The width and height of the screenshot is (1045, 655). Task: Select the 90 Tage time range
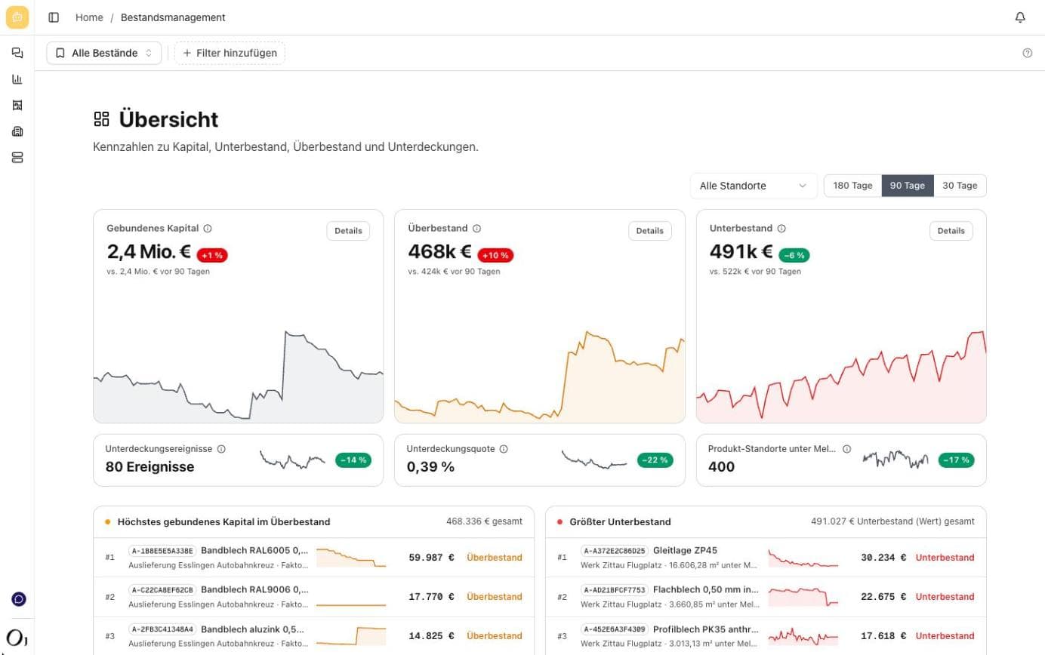pyautogui.click(x=908, y=186)
